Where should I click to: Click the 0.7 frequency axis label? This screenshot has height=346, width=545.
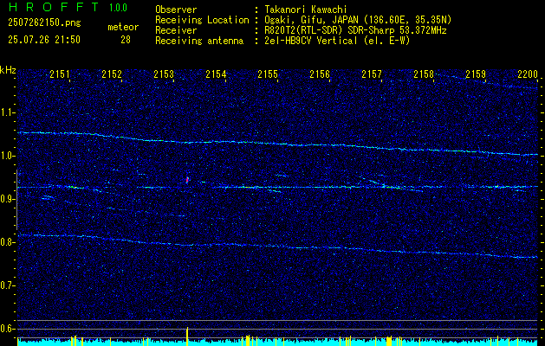coord(7,285)
